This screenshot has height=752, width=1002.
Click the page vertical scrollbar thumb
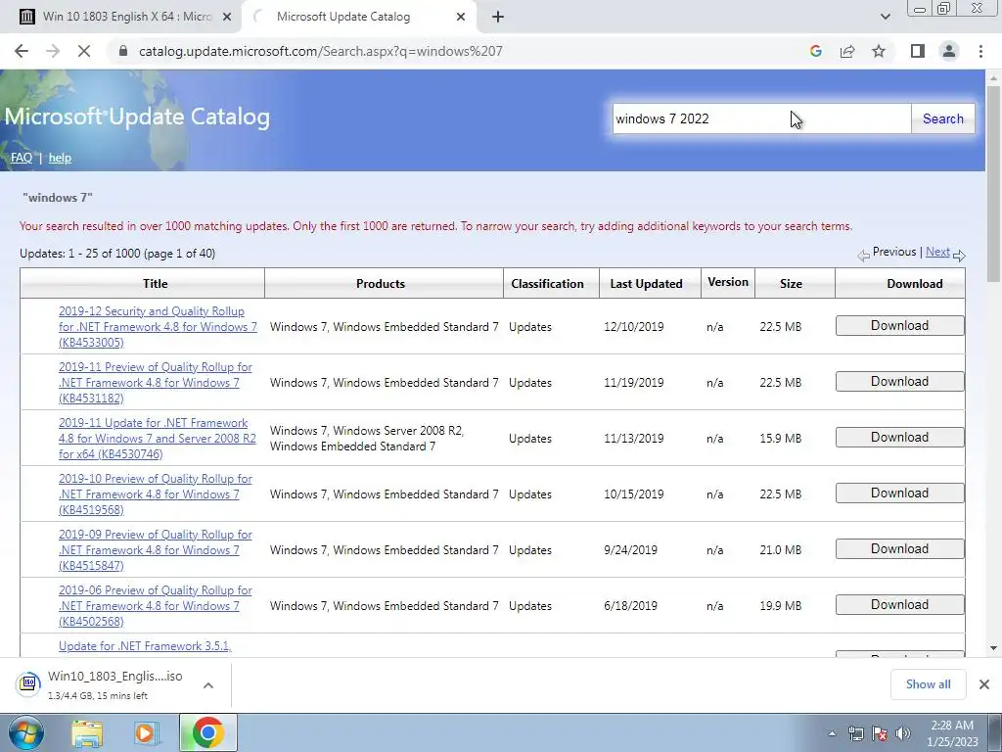click(994, 183)
